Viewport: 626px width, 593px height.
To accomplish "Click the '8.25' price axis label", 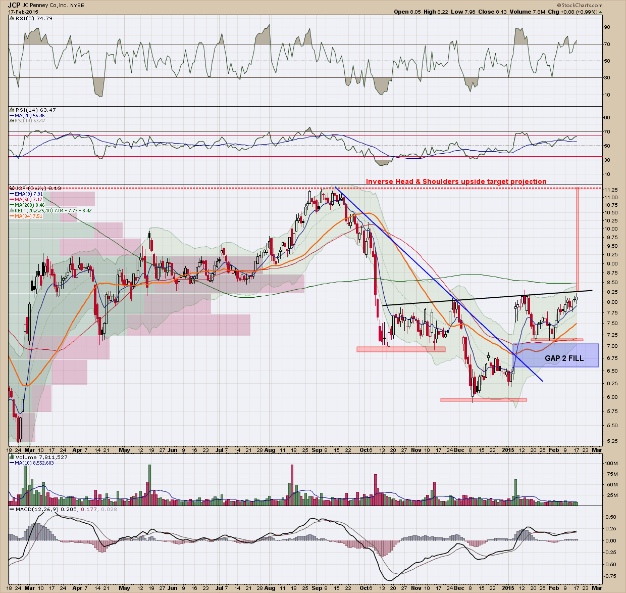I will pos(612,292).
